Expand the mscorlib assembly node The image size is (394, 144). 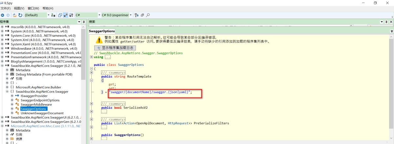pyautogui.click(x=2, y=27)
